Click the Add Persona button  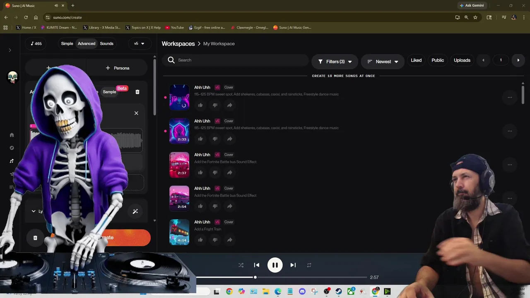coord(118,68)
